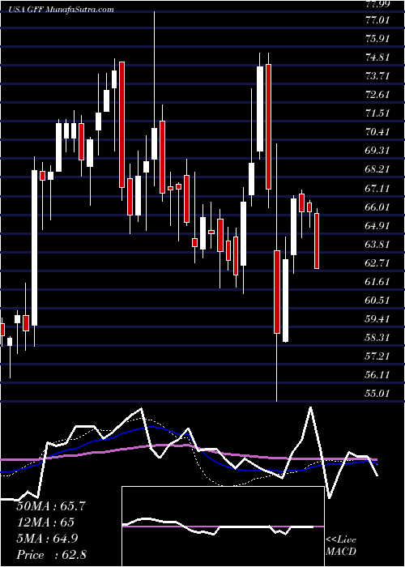Click the 77.99 price axis label
Screen dimensions: 405x567
click(377, 4)
